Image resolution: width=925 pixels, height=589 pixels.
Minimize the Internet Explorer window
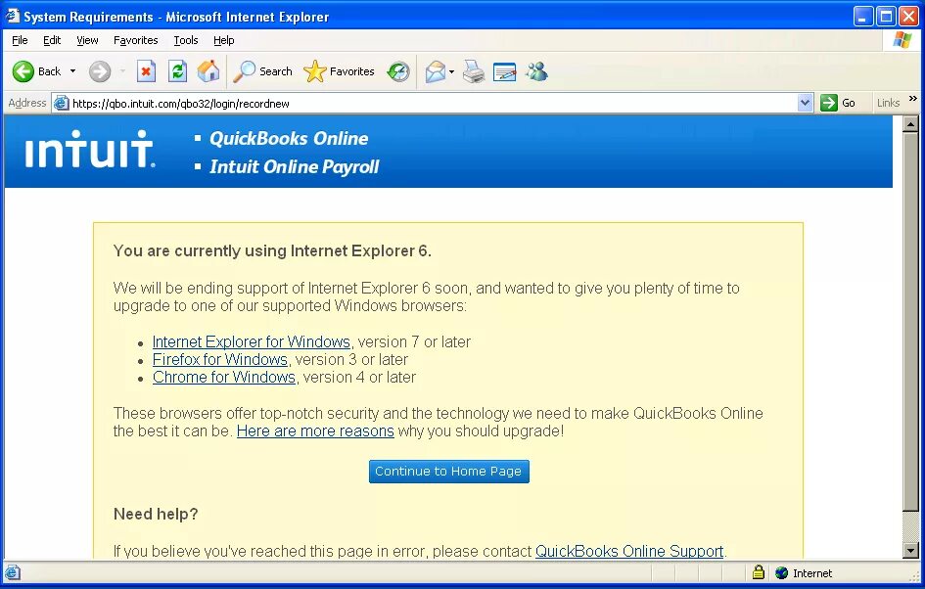[x=863, y=17]
